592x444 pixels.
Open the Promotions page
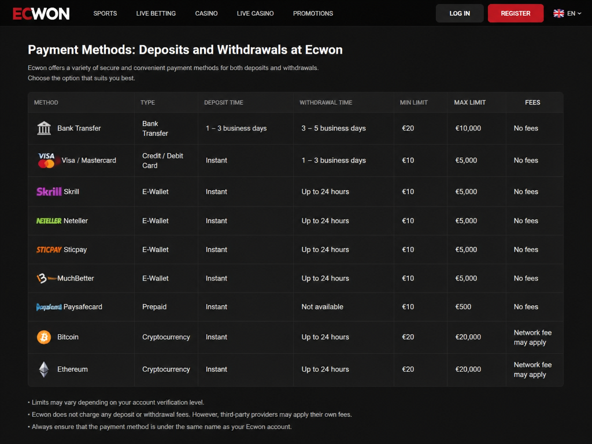point(313,13)
